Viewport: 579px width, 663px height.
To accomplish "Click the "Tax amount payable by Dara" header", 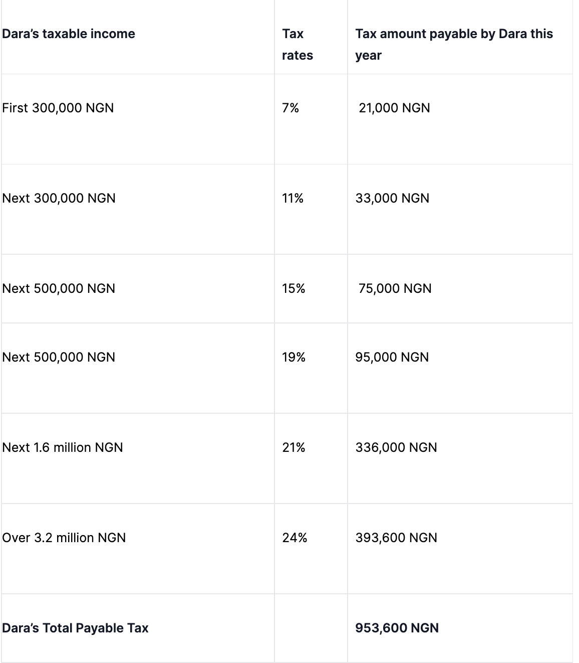I will [x=454, y=45].
